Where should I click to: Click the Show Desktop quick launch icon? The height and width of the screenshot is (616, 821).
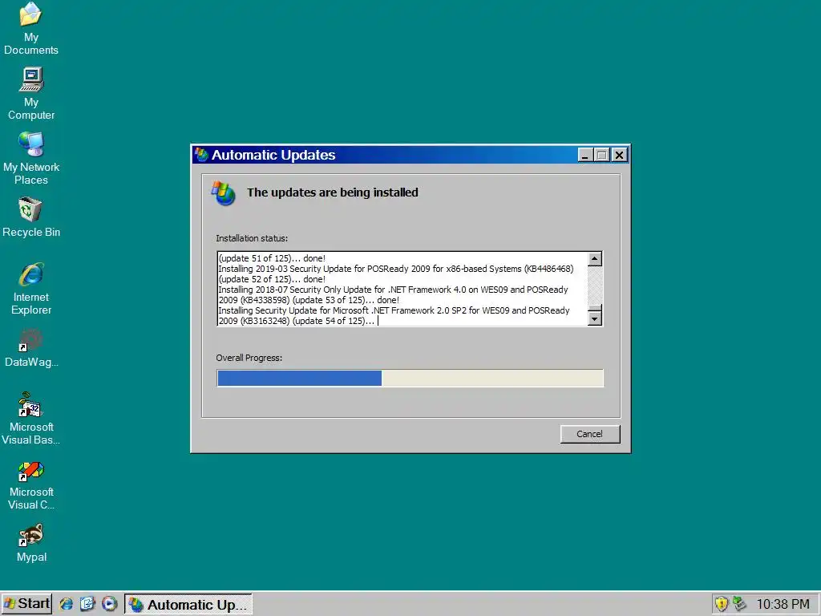87,604
